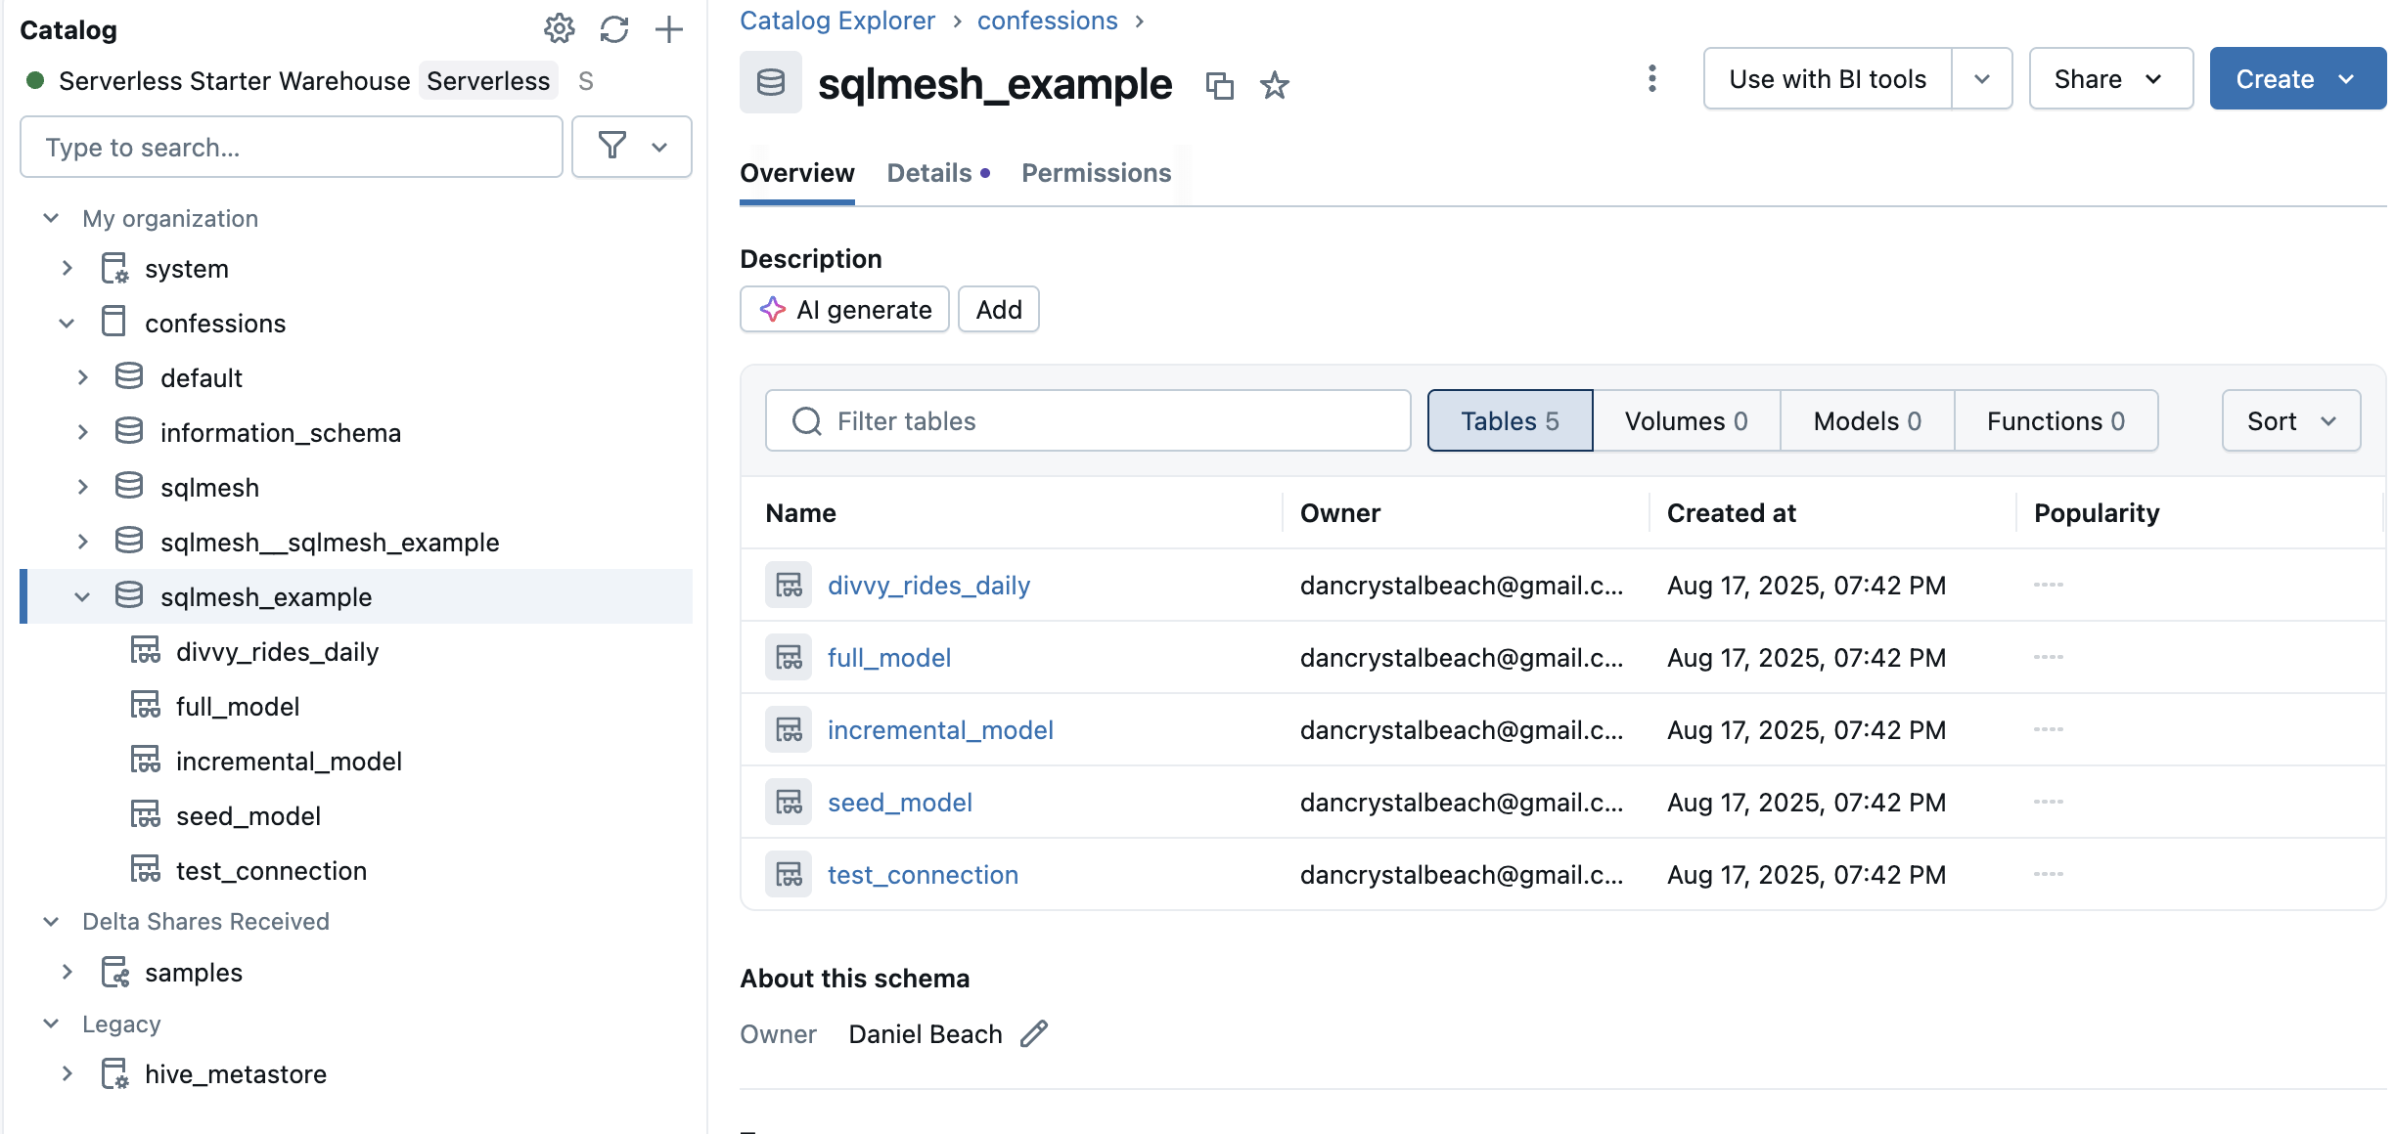Copy sqlmesh_example schema name icon
This screenshot has height=1134, width=2395.
[1219, 86]
